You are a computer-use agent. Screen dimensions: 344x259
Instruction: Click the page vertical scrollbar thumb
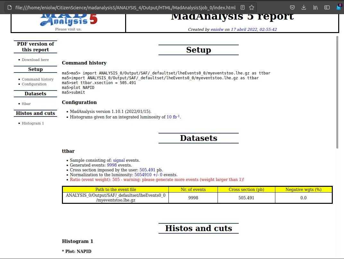[x=337, y=92]
